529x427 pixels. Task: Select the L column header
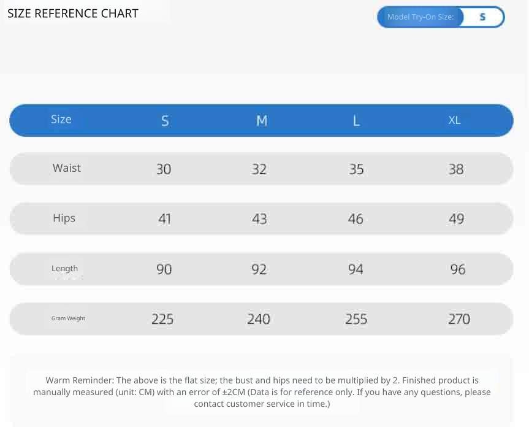coord(356,121)
